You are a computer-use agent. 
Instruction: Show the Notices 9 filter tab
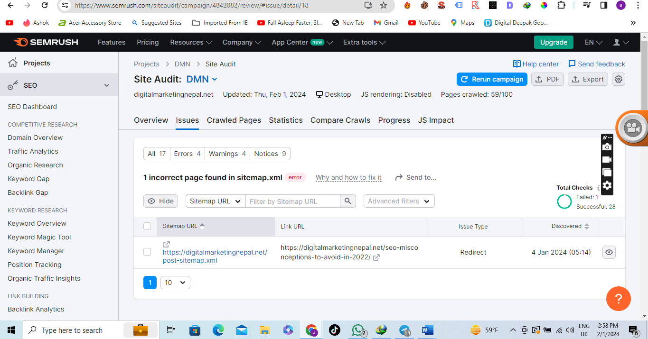pyautogui.click(x=270, y=154)
